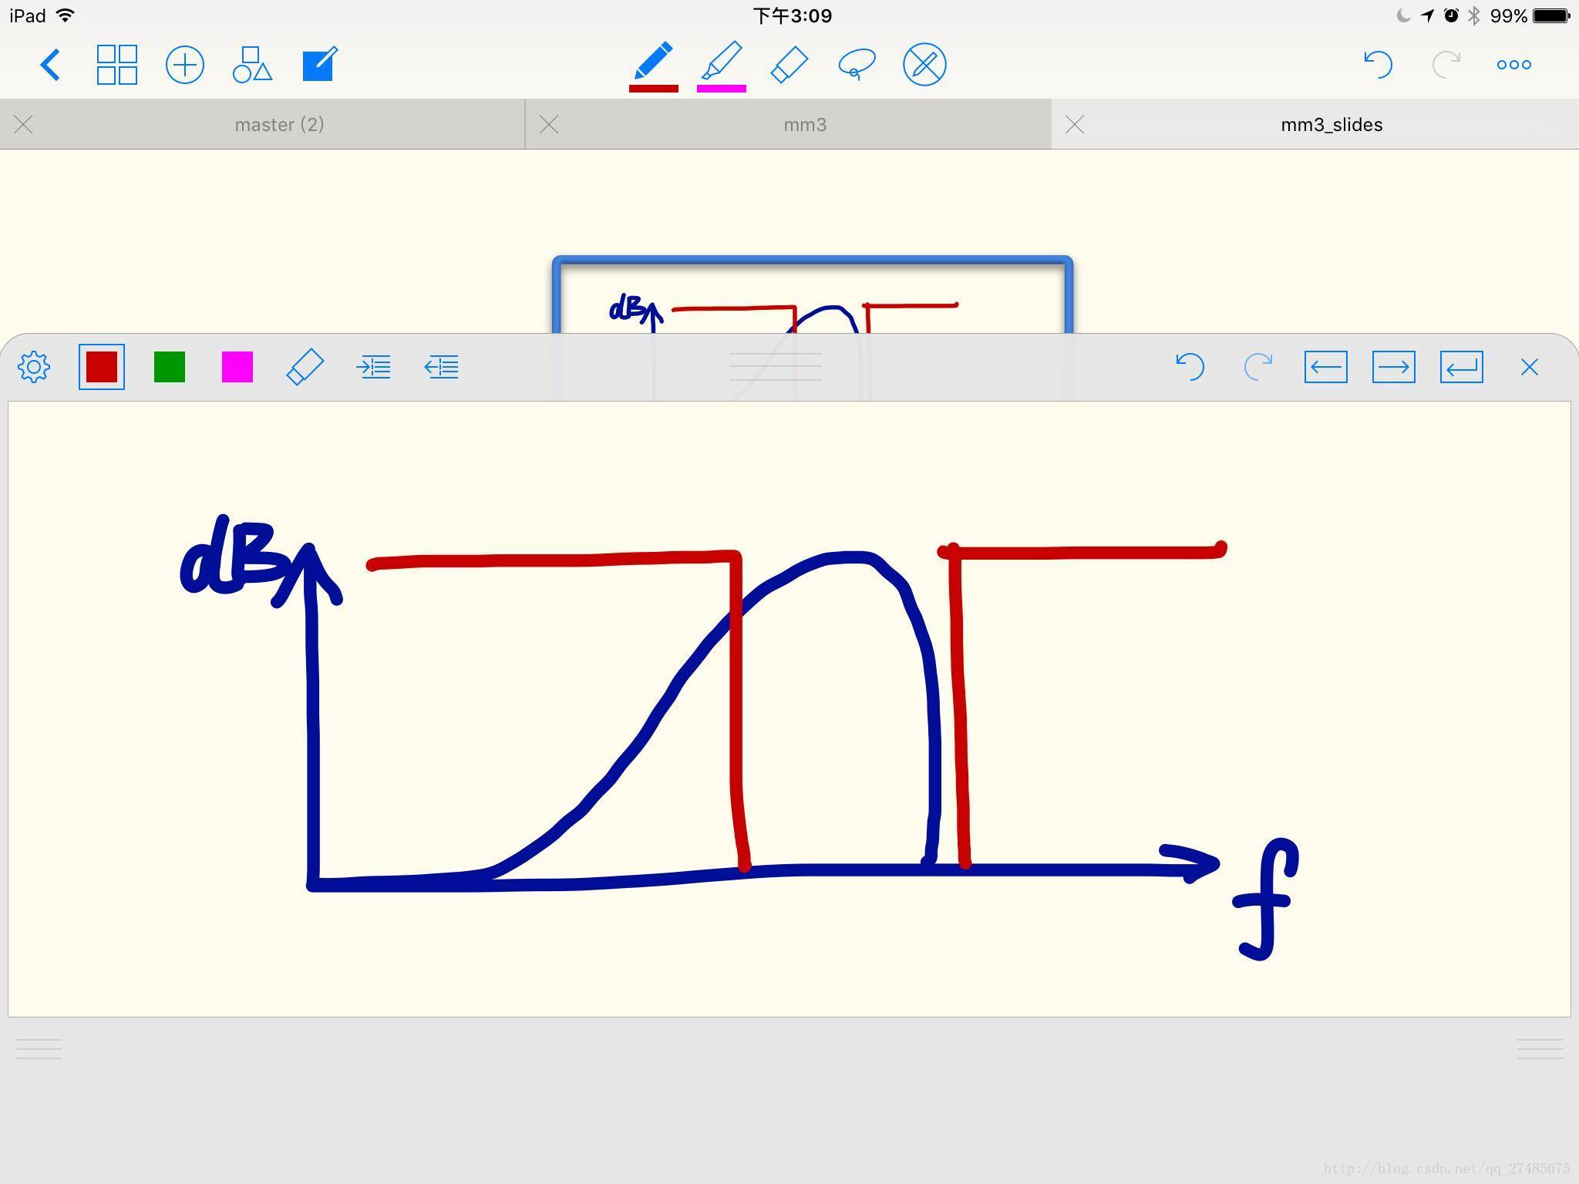1579x1184 pixels.
Task: Close the mm3_slides tab
Action: click(x=1075, y=125)
